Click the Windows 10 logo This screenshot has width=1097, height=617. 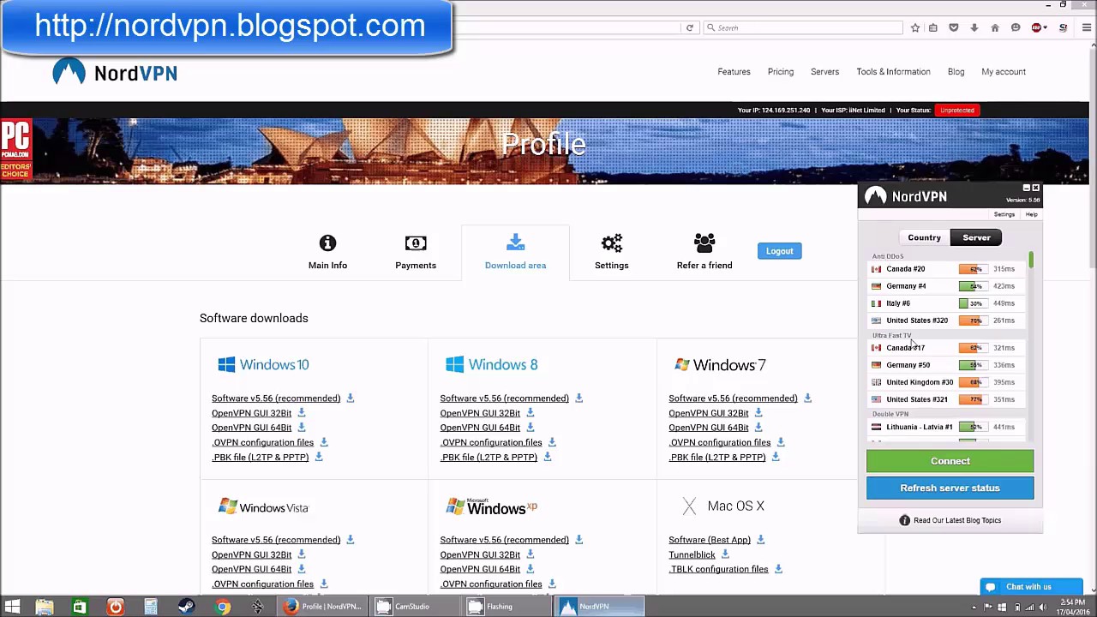coord(263,365)
